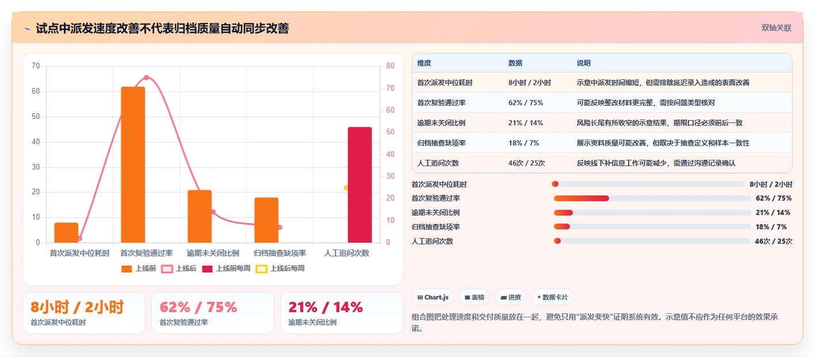The height and width of the screenshot is (357, 815).
Task: Click the table value 46次 / 25次
Action: (x=527, y=163)
